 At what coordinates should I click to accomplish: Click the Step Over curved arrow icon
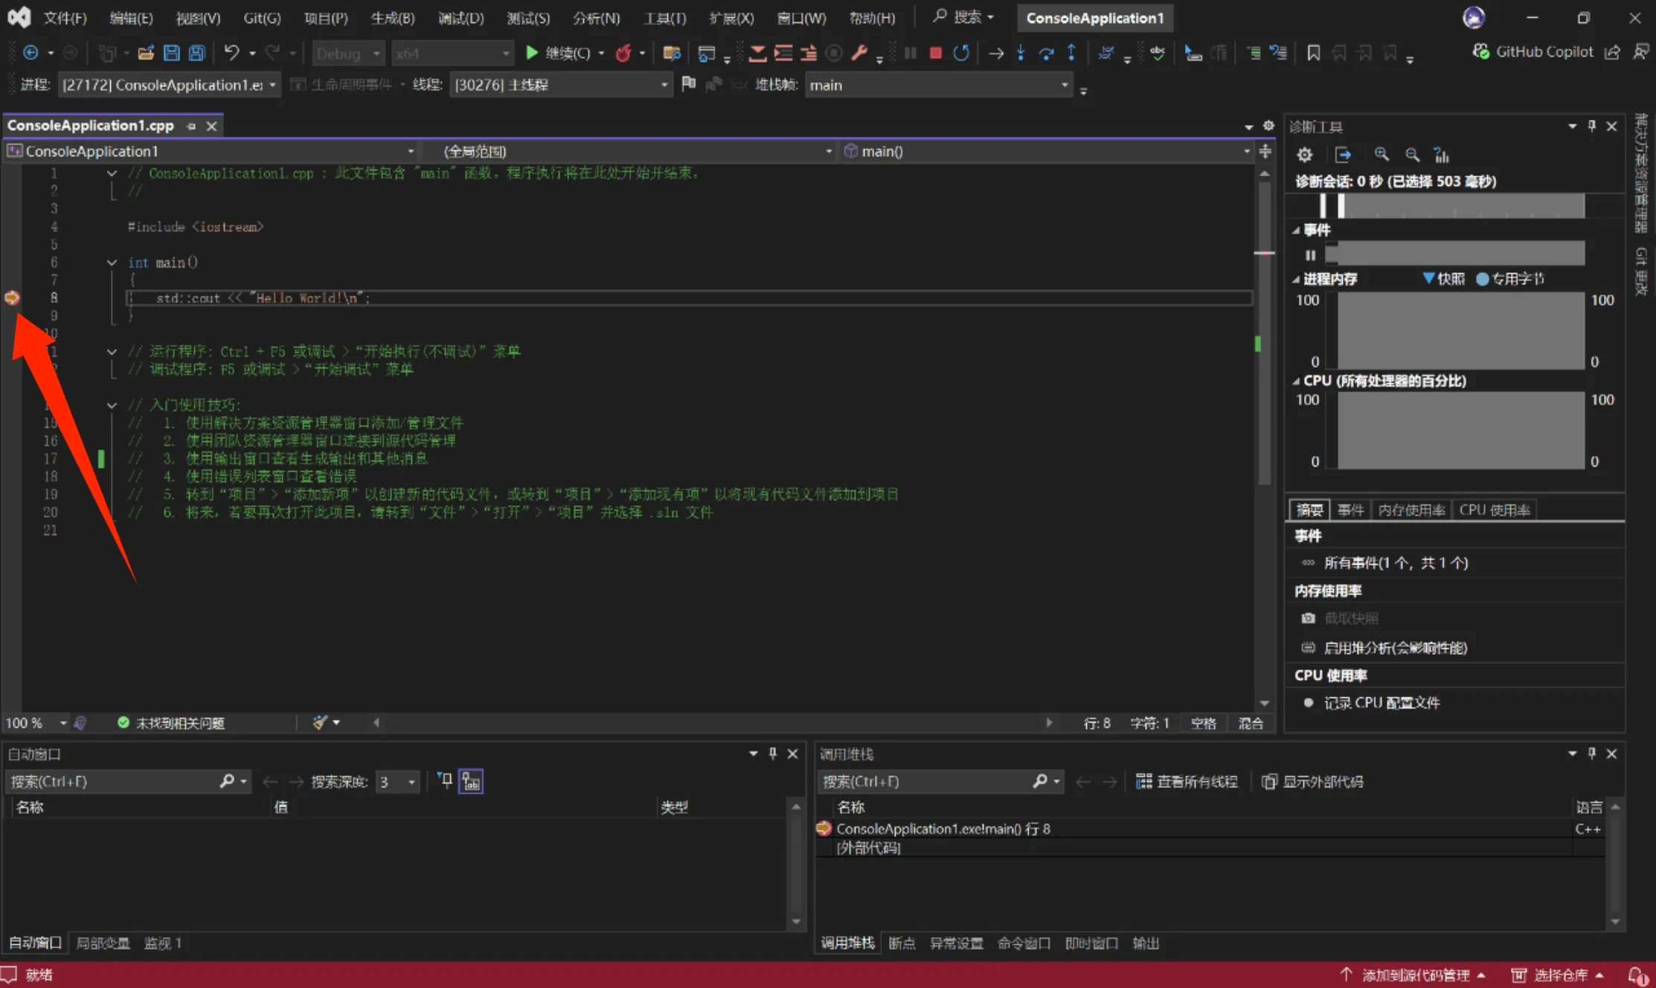coord(1046,53)
